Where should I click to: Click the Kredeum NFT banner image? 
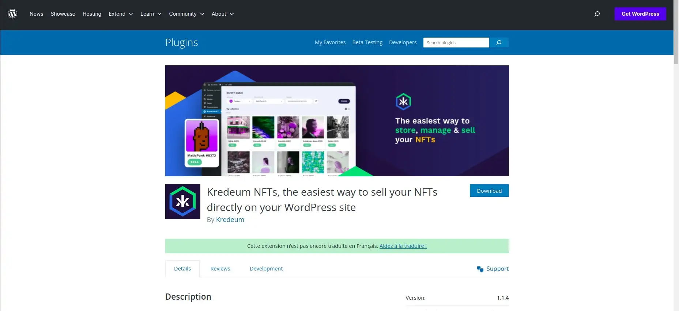click(x=337, y=121)
